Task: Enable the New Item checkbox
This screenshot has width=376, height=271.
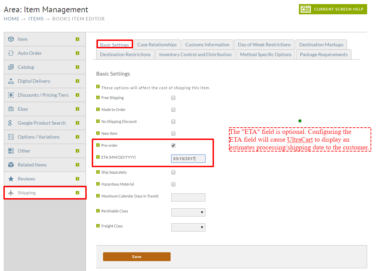Action: 173,133
